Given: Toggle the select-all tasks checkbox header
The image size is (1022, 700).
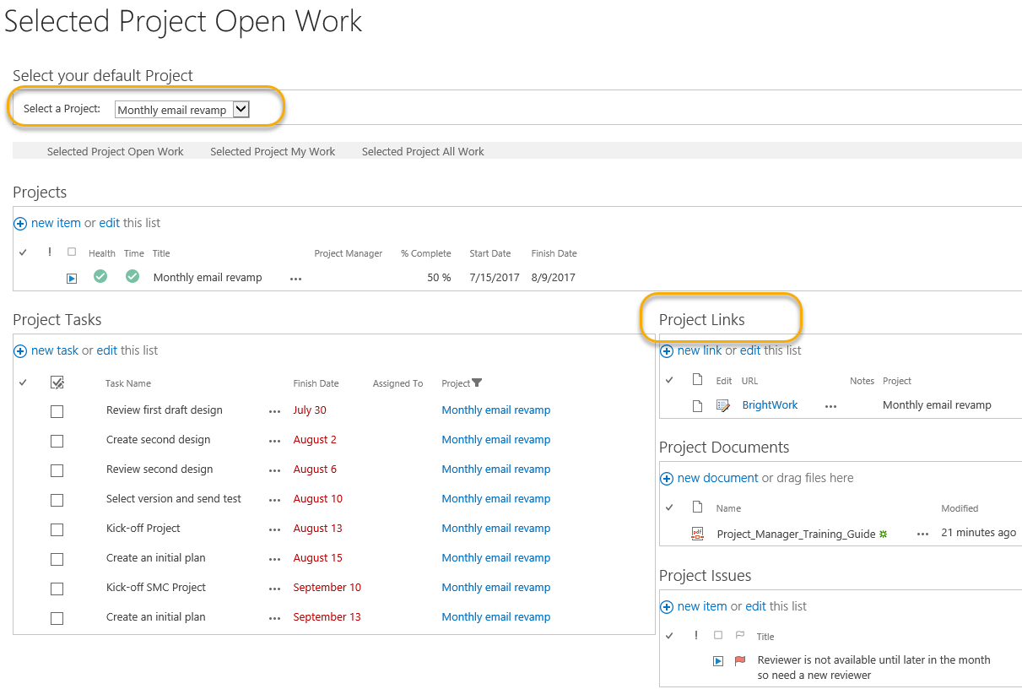Looking at the screenshot, I should (x=57, y=383).
